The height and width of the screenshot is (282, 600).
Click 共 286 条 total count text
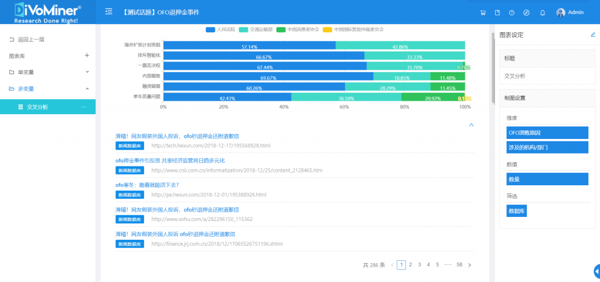[x=374, y=265]
